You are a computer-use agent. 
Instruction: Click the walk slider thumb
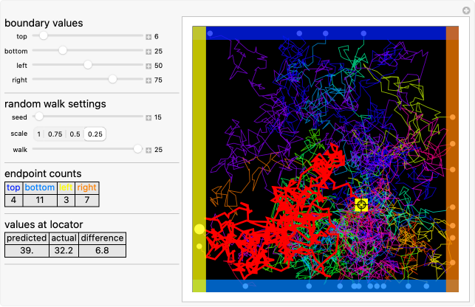138,148
